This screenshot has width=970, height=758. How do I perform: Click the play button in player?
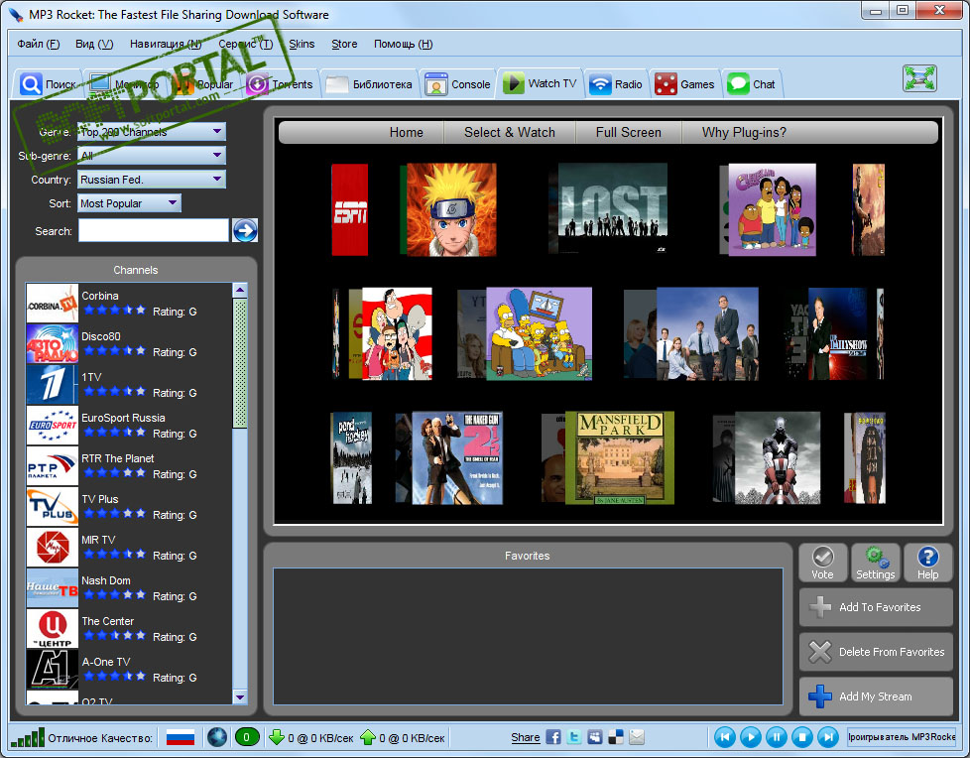point(751,737)
